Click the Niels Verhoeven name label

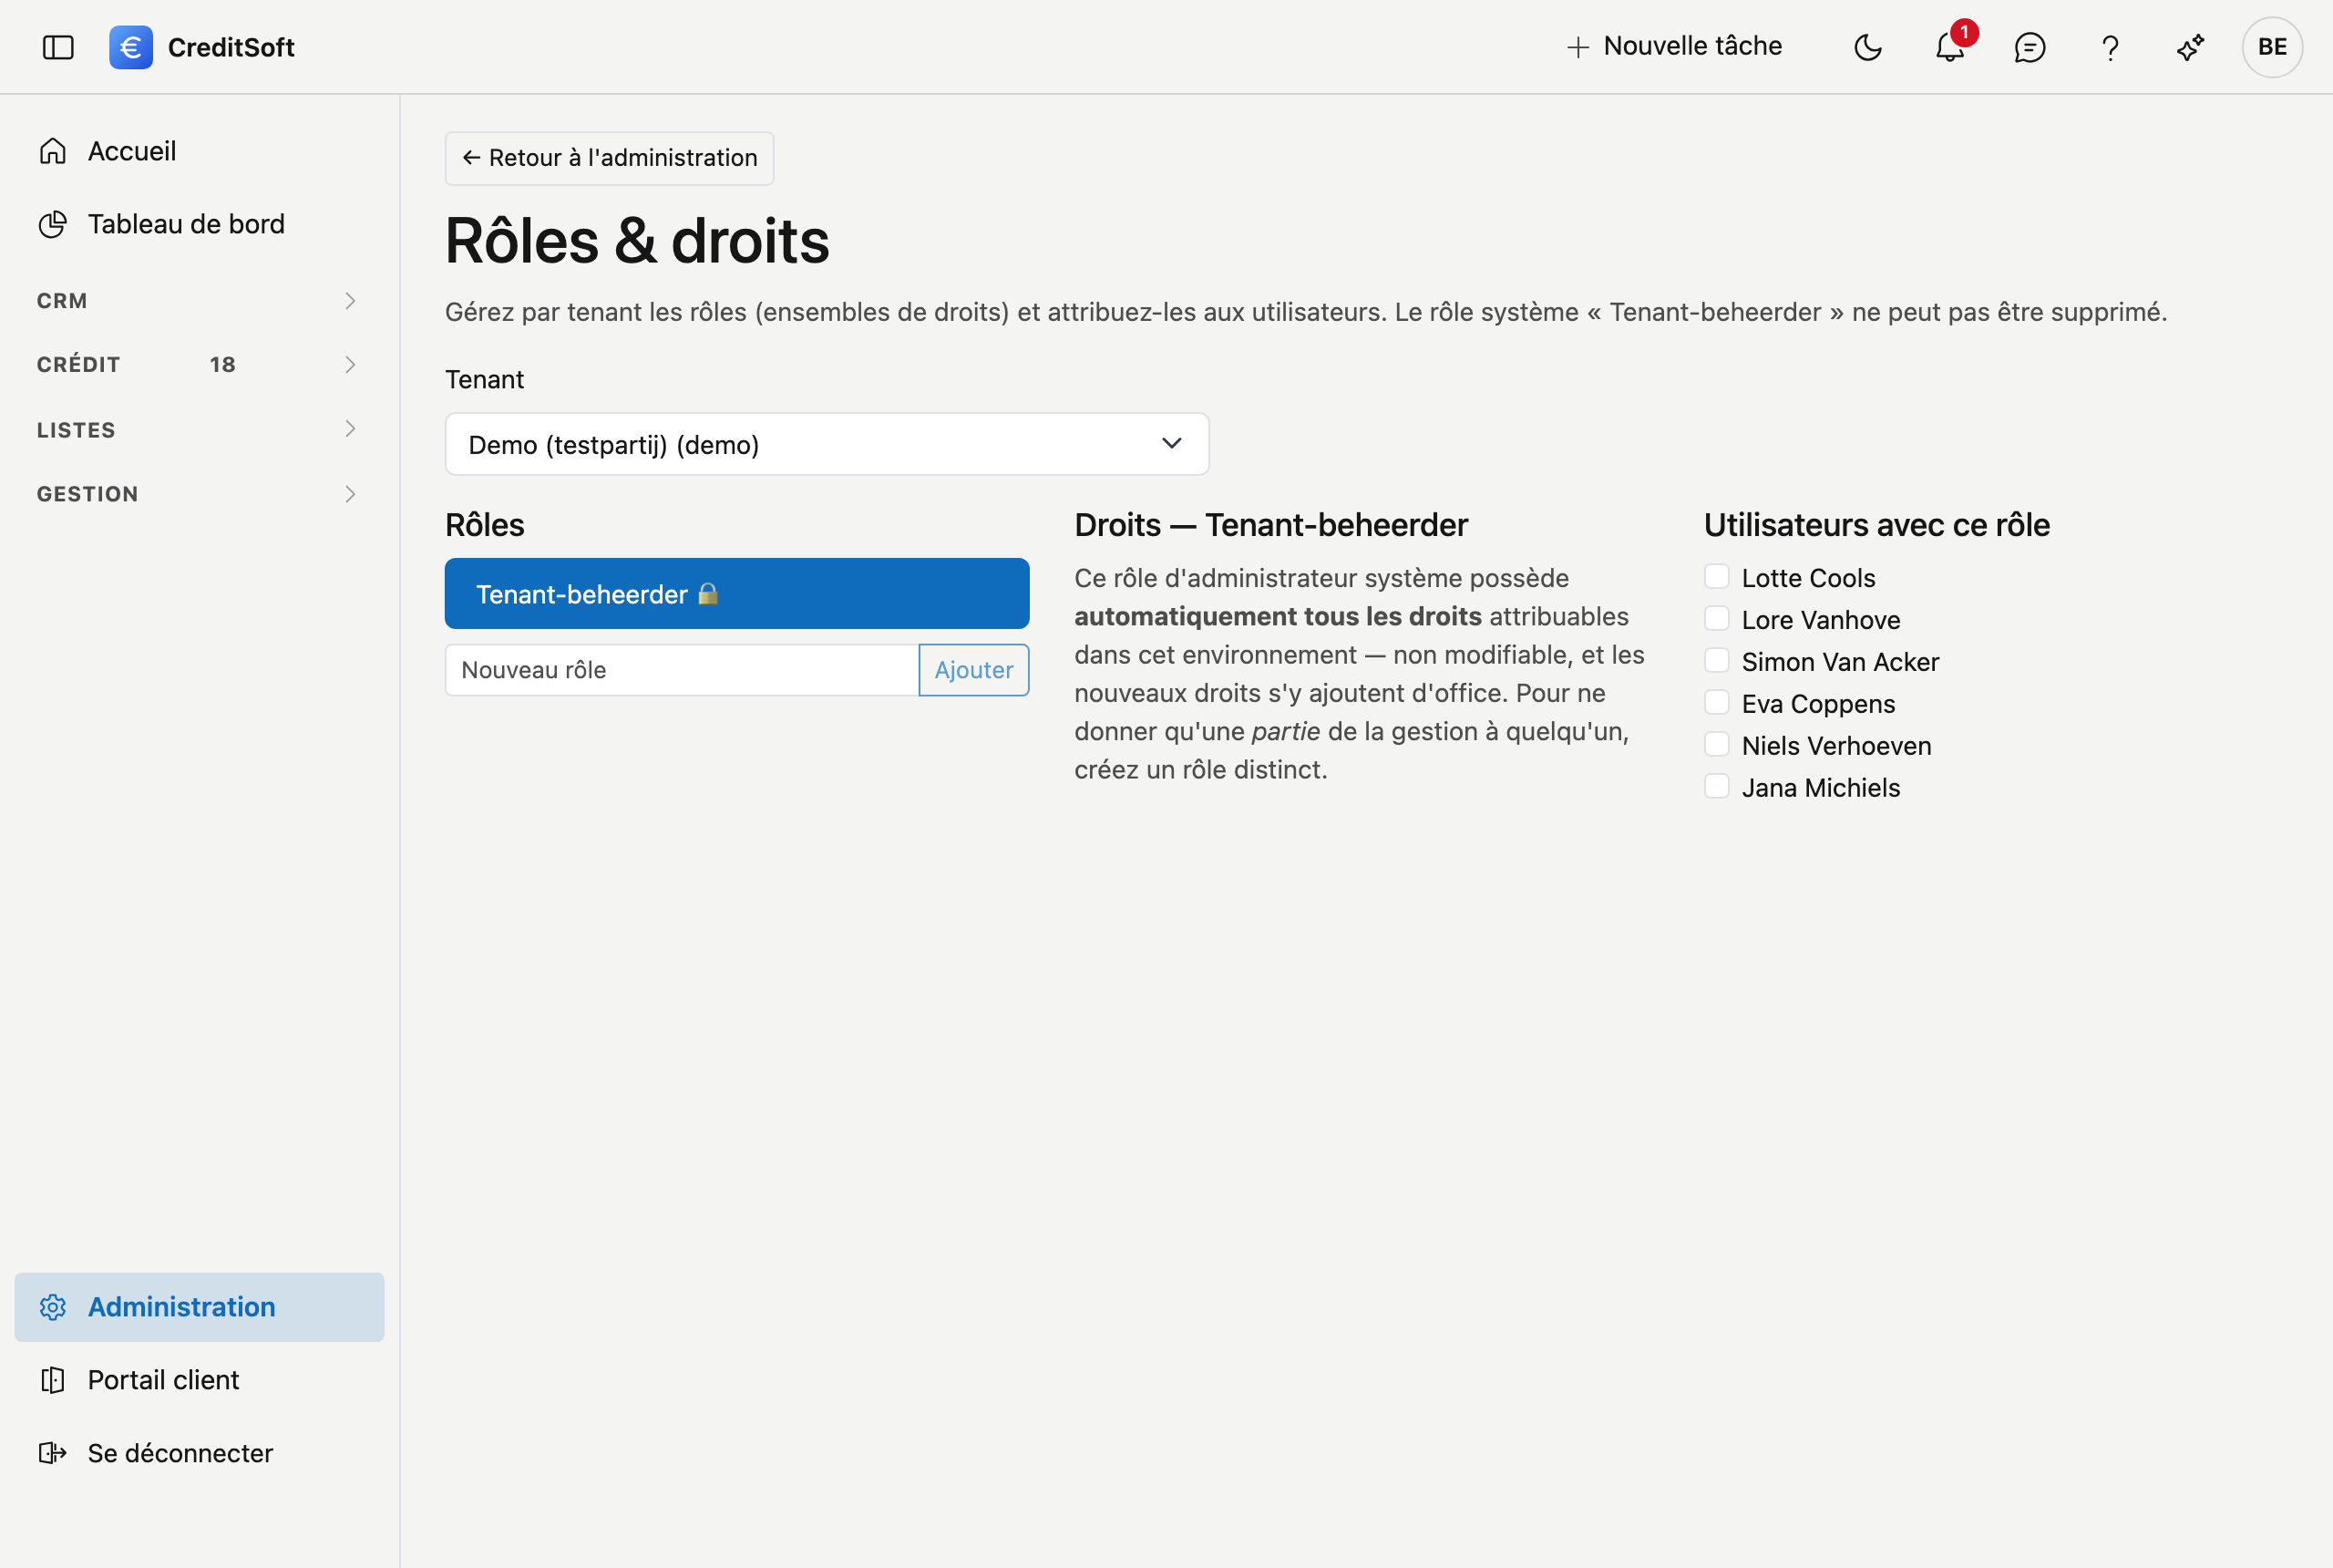coord(1836,746)
